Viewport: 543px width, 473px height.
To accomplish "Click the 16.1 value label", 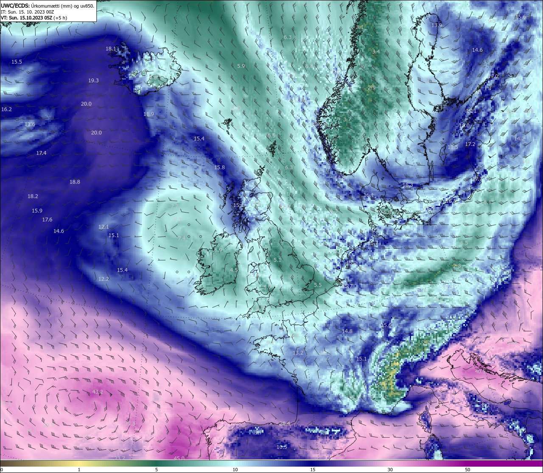I will tap(369, 195).
